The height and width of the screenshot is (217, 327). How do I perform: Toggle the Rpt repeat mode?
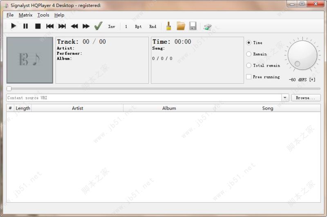pyautogui.click(x=138, y=27)
